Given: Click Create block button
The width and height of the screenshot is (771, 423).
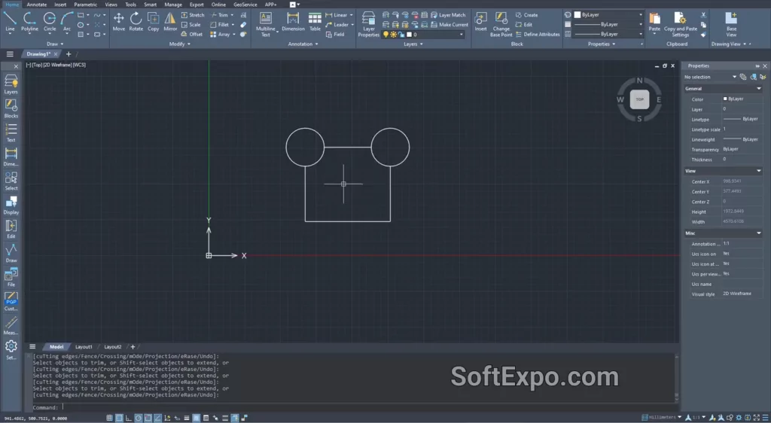Looking at the screenshot, I should click(526, 15).
